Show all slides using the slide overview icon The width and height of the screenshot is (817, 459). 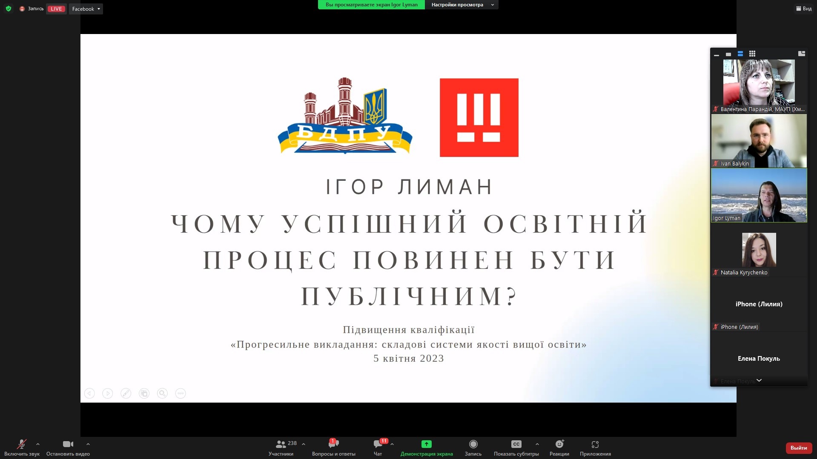click(144, 393)
